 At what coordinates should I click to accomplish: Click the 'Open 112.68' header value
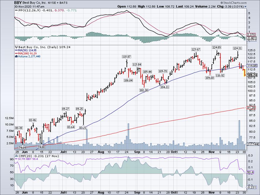(x=127, y=7)
